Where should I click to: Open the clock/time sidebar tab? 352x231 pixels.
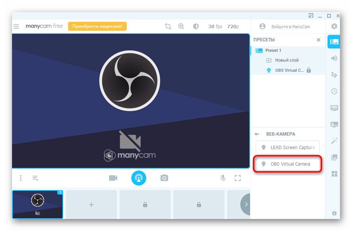pyautogui.click(x=334, y=91)
